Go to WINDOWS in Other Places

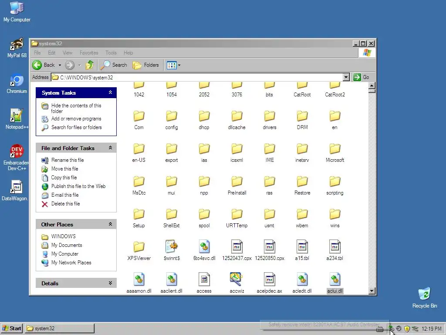[x=63, y=236]
